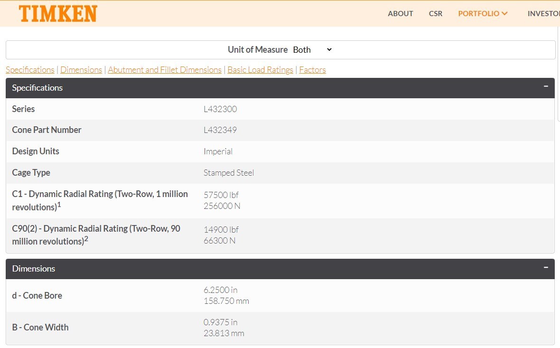
Task: Jump to Dimensions anchor link
Action: 81,70
